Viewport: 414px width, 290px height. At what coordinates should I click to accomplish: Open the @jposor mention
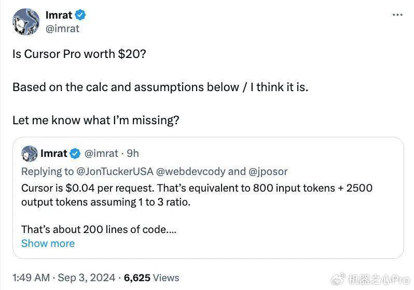click(x=268, y=171)
